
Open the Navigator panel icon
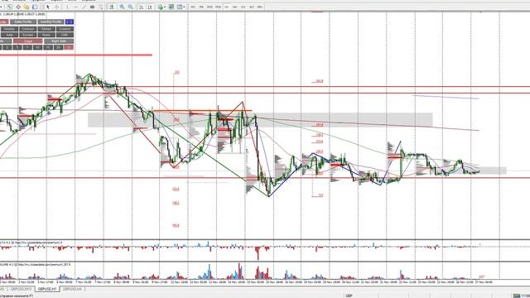coord(26,7)
